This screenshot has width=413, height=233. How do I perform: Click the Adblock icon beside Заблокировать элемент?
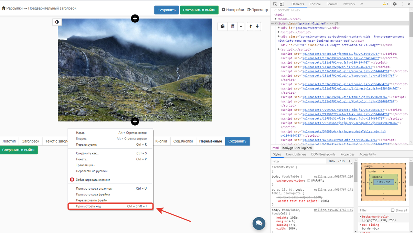[72, 180]
